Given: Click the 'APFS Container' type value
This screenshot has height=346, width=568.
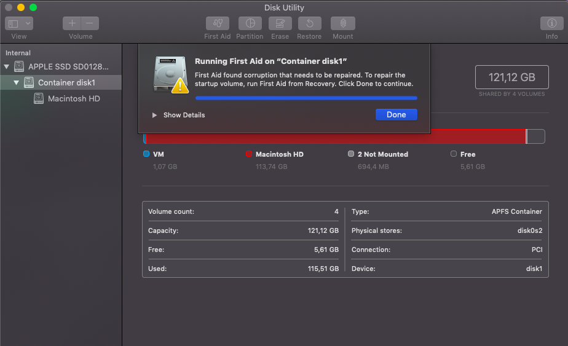Looking at the screenshot, I should coord(516,211).
